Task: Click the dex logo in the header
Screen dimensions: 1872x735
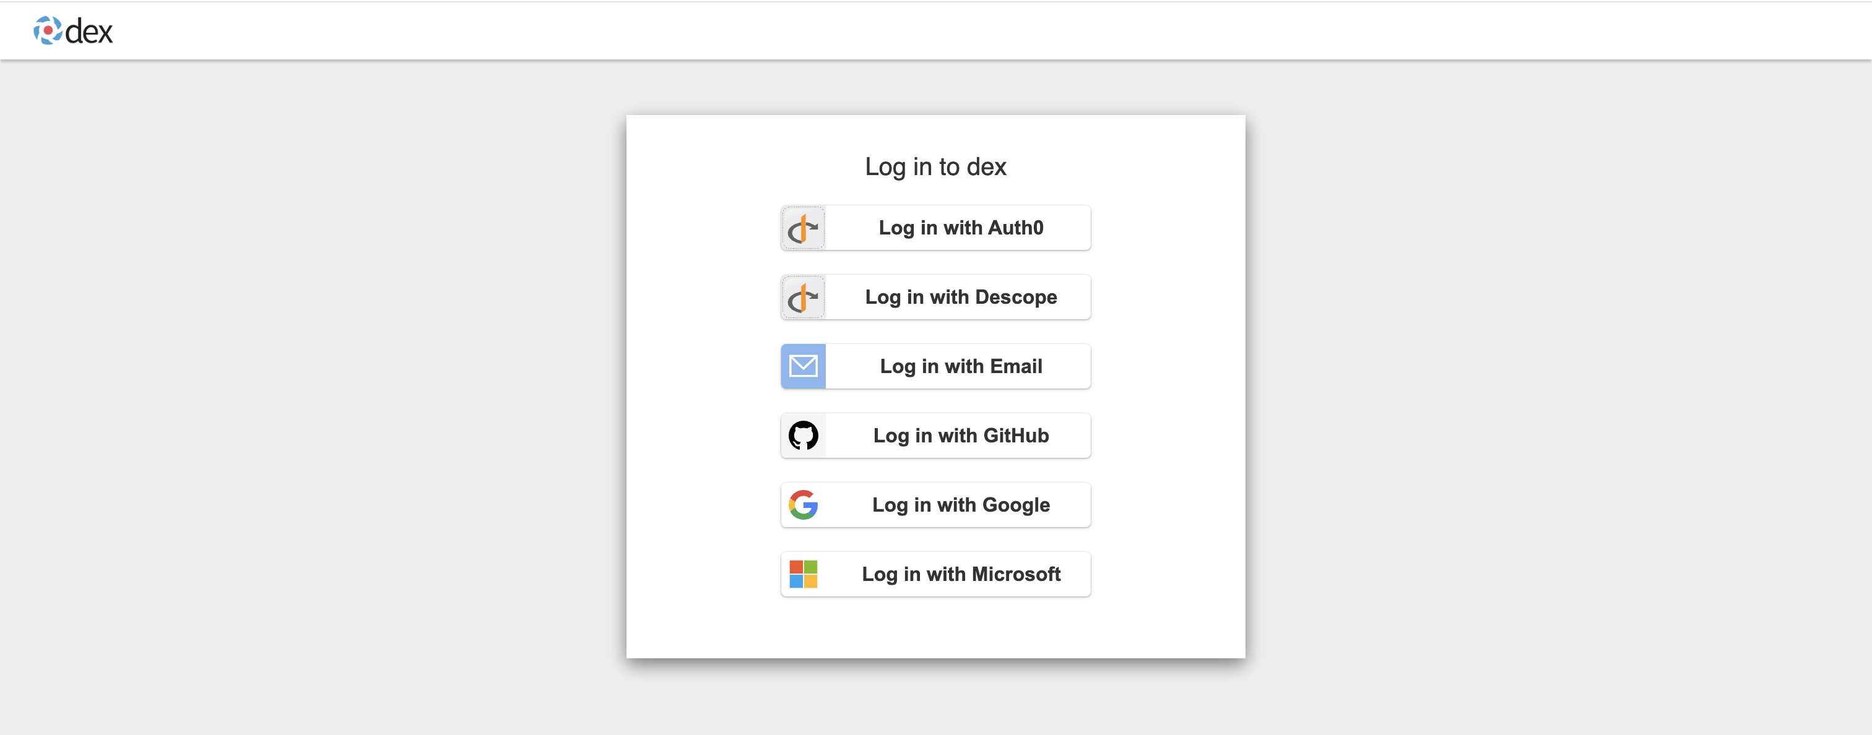Action: pos(46,30)
